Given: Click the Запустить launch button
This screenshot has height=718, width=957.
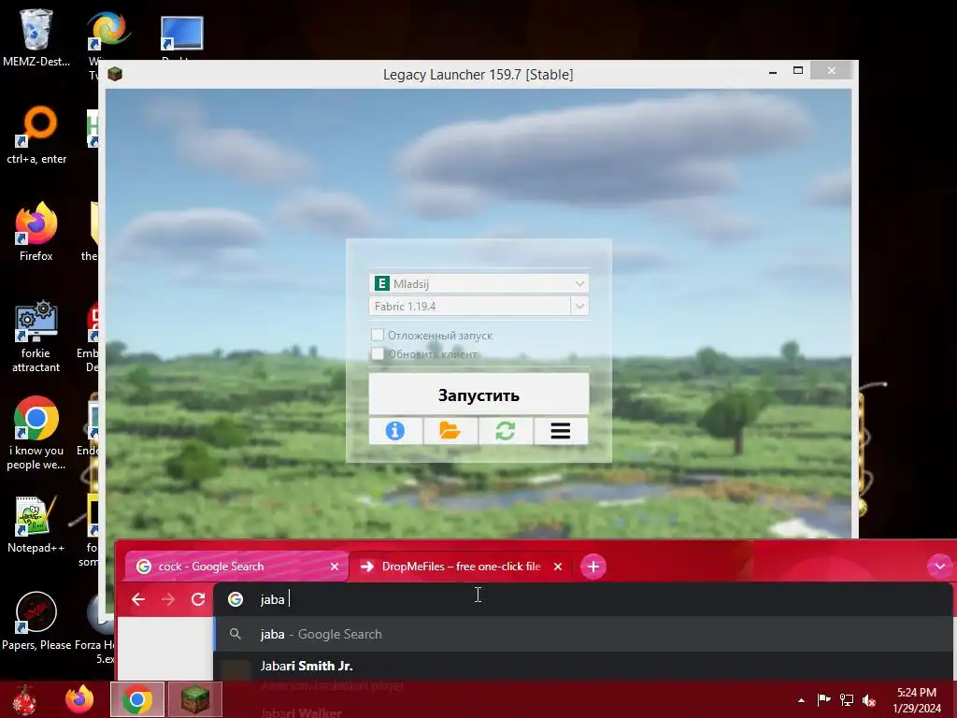Looking at the screenshot, I should 478,395.
